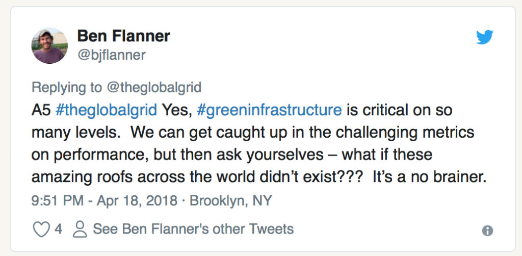Click the heart like icon
Screen dimensions: 522x256
[x=41, y=229]
